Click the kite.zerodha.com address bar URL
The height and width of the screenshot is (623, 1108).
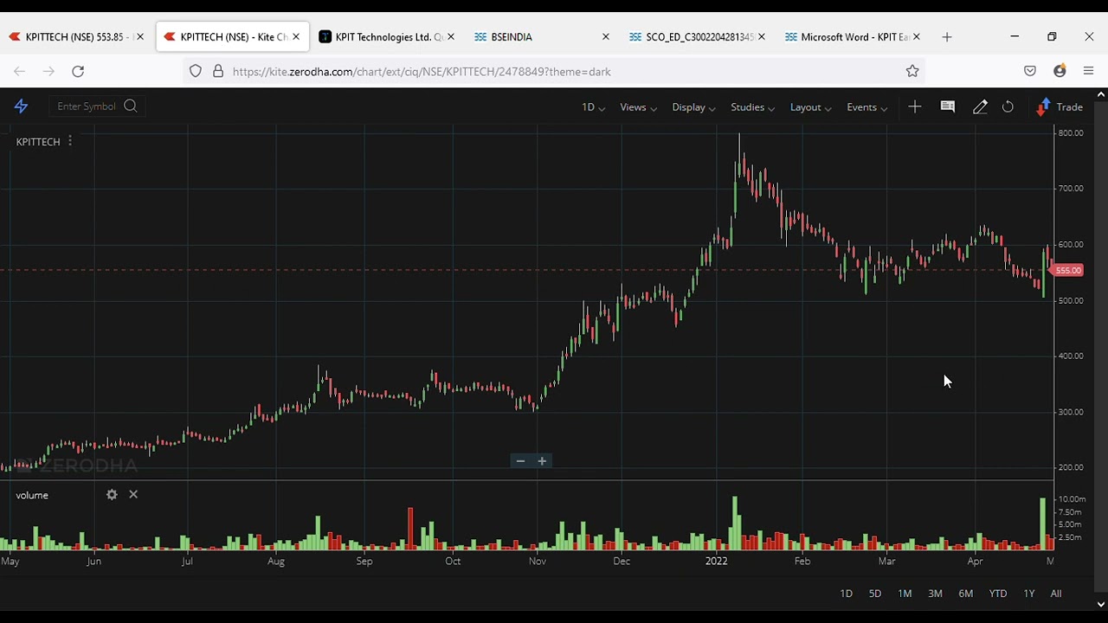click(422, 72)
